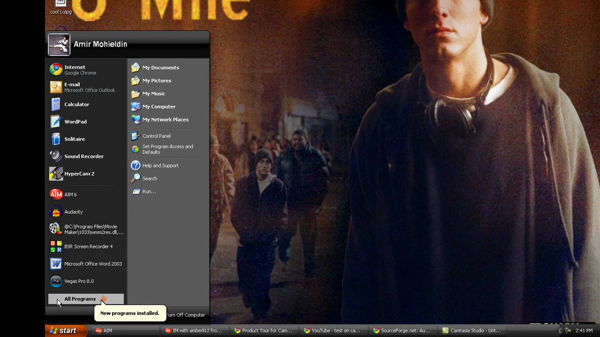The height and width of the screenshot is (337, 600).
Task: Open My Music folder icon
Action: (x=135, y=94)
